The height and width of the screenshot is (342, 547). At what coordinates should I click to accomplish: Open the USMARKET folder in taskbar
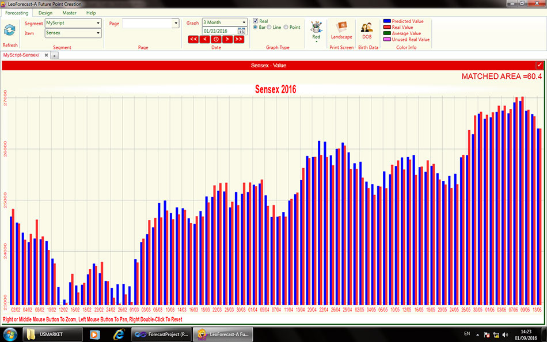point(52,335)
